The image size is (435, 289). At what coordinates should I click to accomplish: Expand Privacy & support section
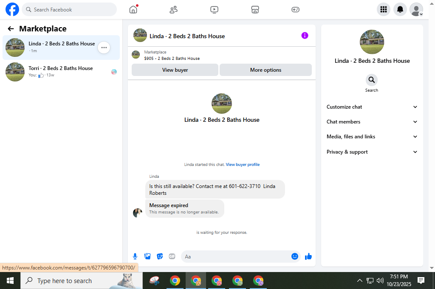pyautogui.click(x=372, y=152)
